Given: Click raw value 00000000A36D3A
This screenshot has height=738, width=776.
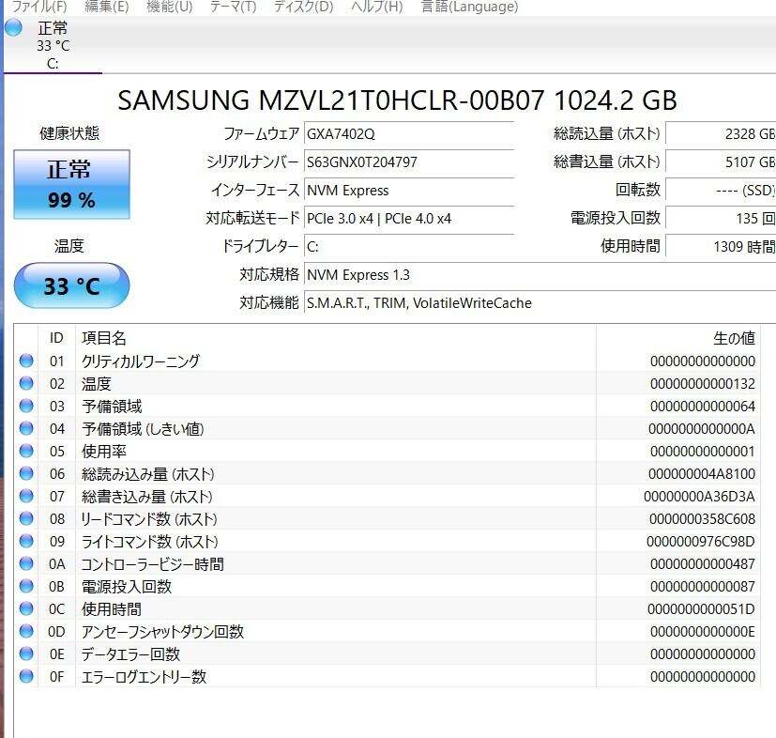Looking at the screenshot, I should pyautogui.click(x=699, y=497).
